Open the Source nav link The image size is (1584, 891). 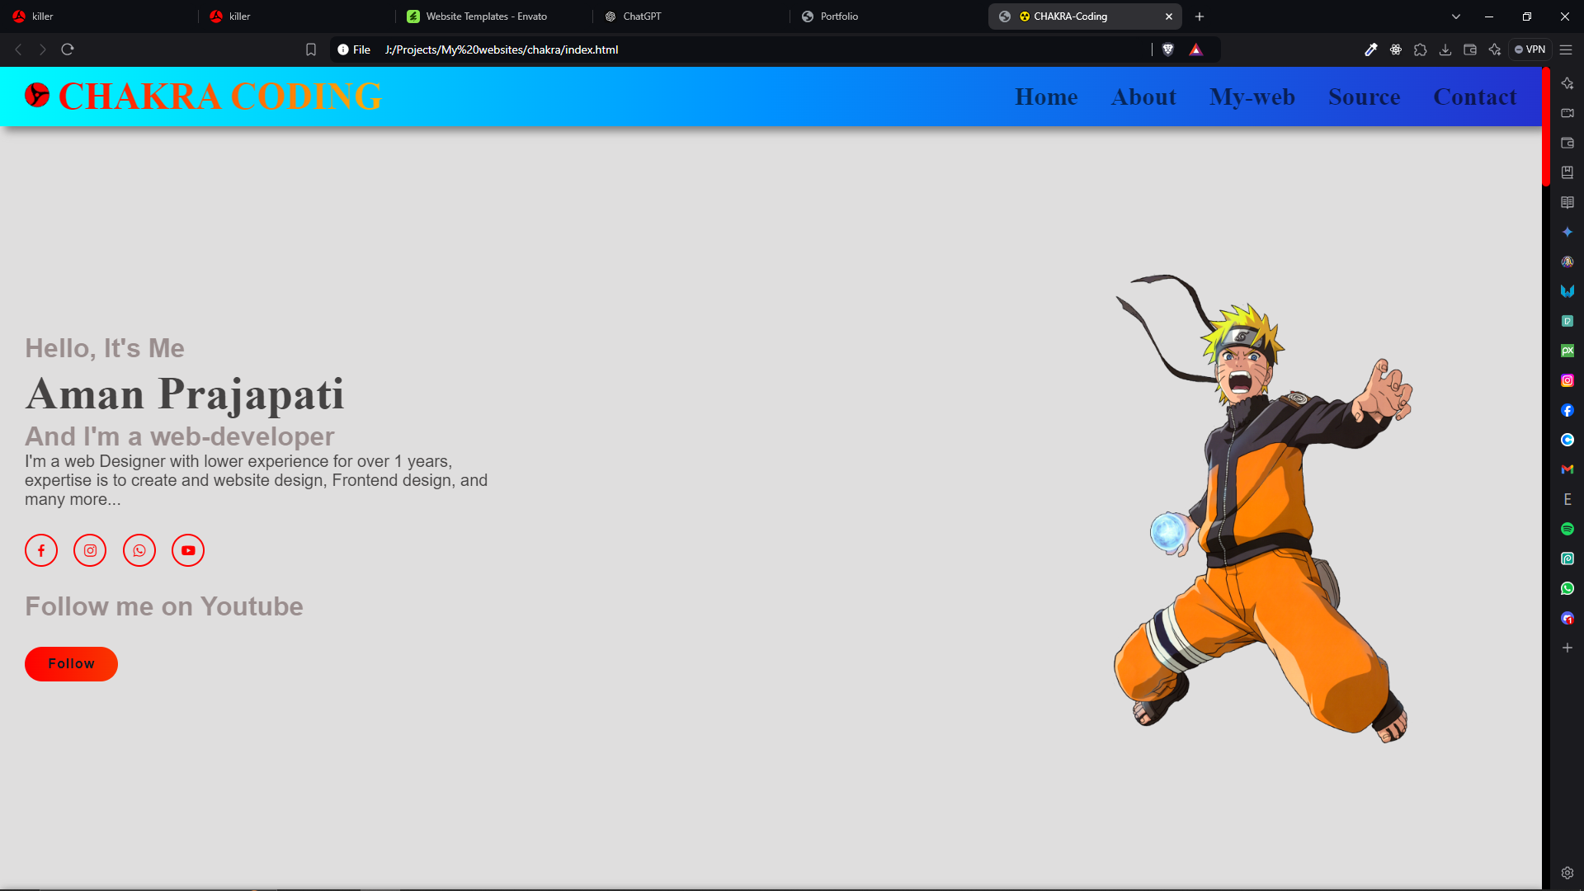point(1365,97)
